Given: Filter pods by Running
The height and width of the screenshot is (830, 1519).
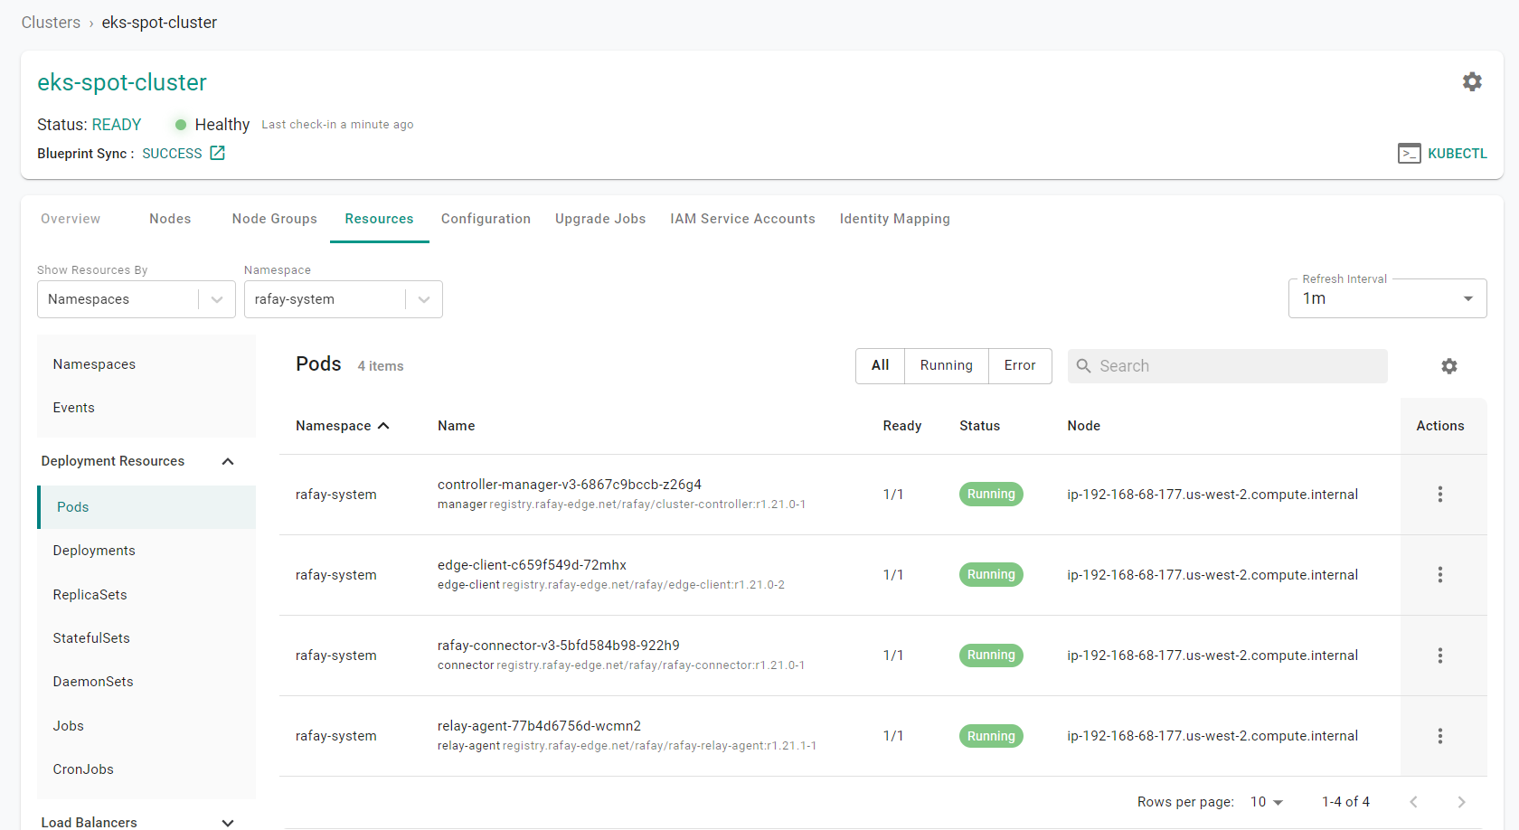Looking at the screenshot, I should coord(947,366).
